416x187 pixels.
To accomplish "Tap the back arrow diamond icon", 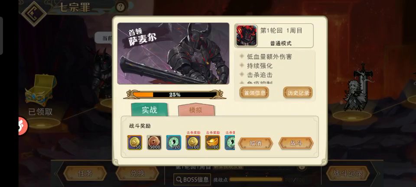I will [x=34, y=13].
